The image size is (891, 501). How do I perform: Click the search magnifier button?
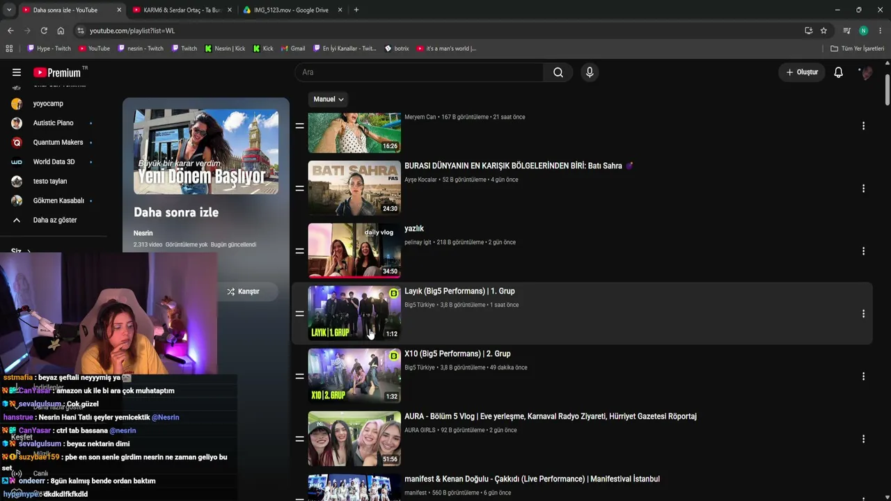(558, 72)
